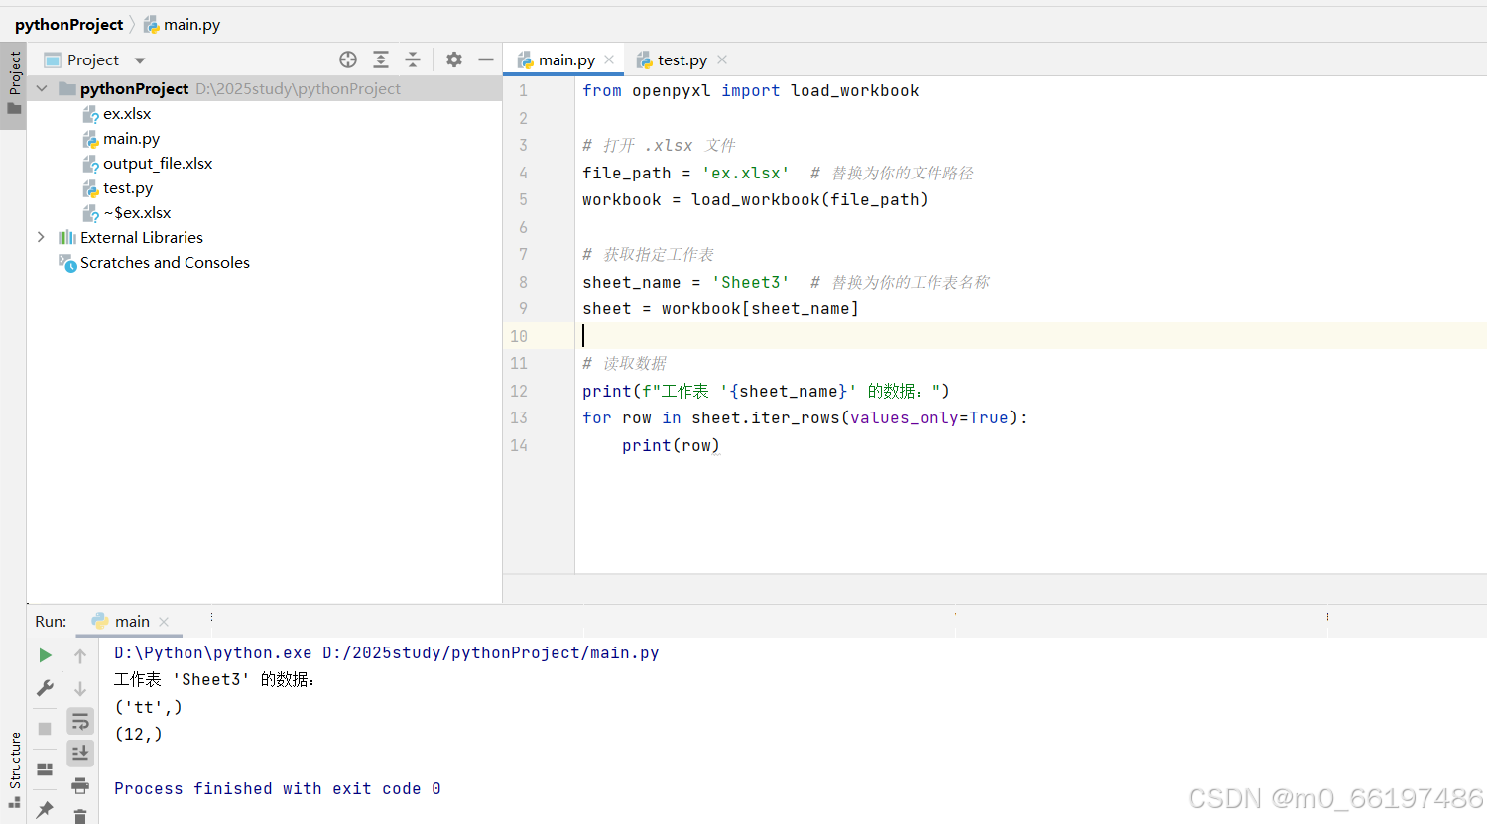Toggle soft-wrap in console output
This screenshot has width=1487, height=824.
(80, 721)
